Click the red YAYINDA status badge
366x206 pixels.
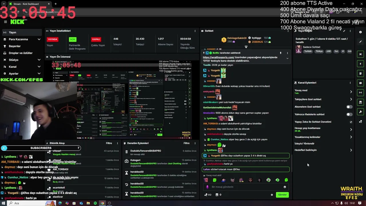[53, 39]
